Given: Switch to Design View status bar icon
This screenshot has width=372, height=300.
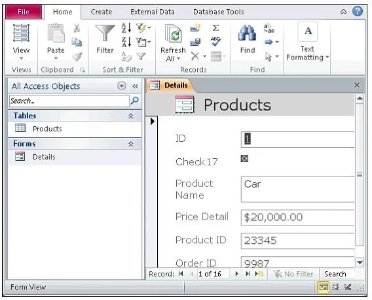Looking at the screenshot, I should point(348,287).
